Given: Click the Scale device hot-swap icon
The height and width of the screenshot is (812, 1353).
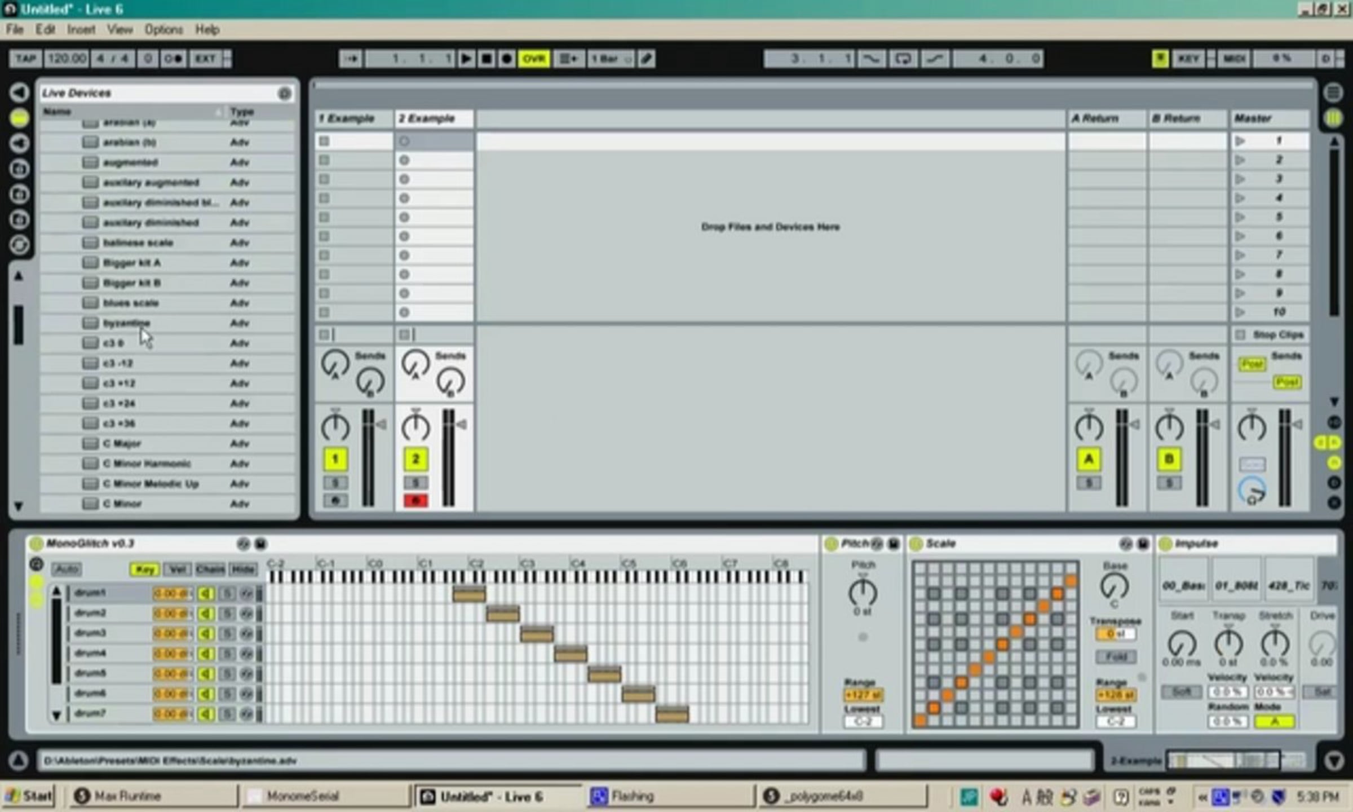Looking at the screenshot, I should point(1125,544).
